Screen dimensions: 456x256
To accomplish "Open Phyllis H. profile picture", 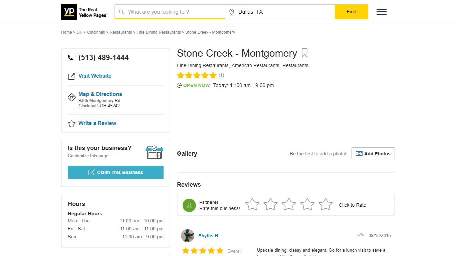I will click(188, 236).
